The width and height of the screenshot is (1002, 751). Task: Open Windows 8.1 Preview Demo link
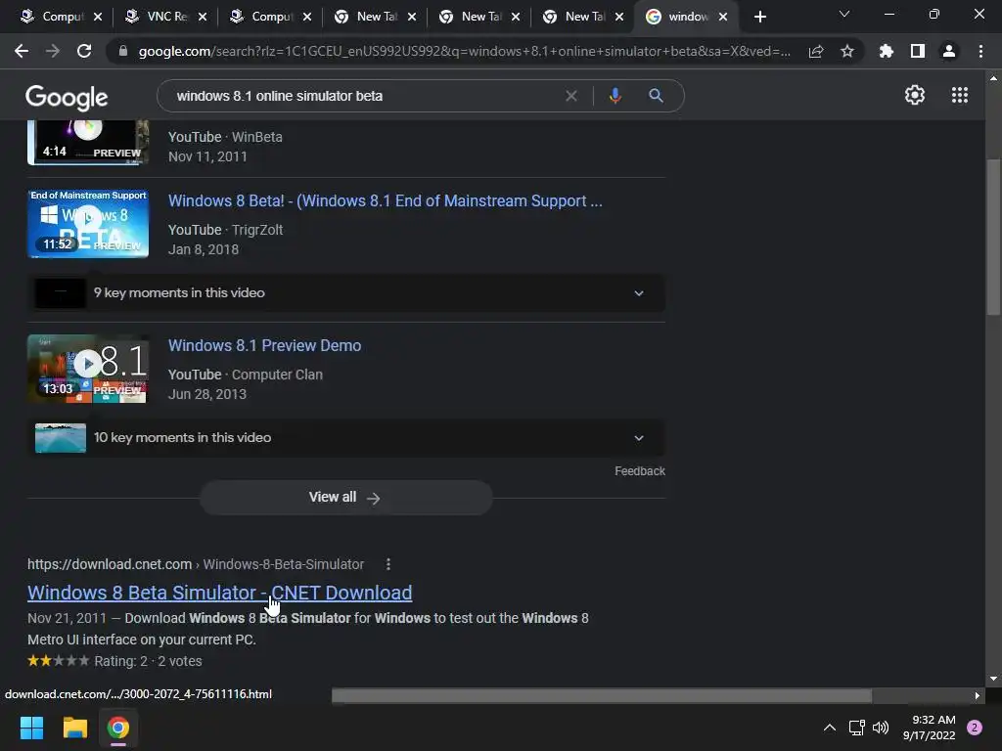click(264, 345)
